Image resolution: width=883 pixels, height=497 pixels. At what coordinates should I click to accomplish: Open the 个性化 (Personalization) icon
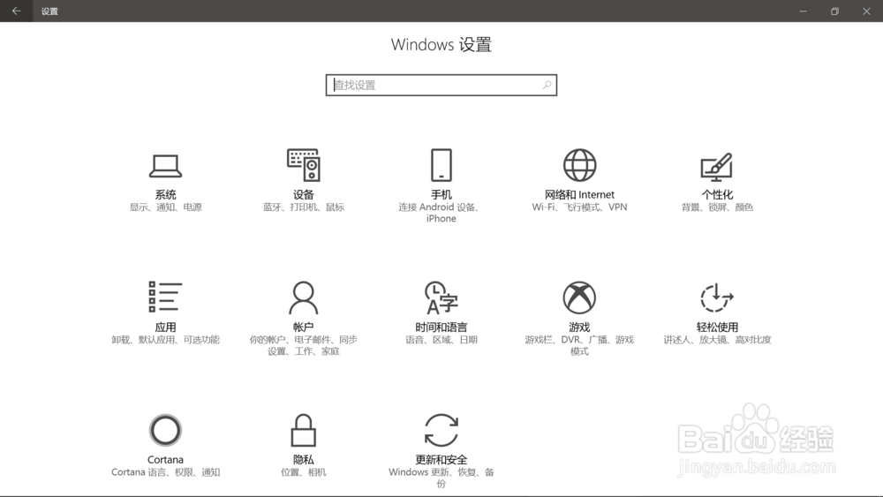point(717,167)
